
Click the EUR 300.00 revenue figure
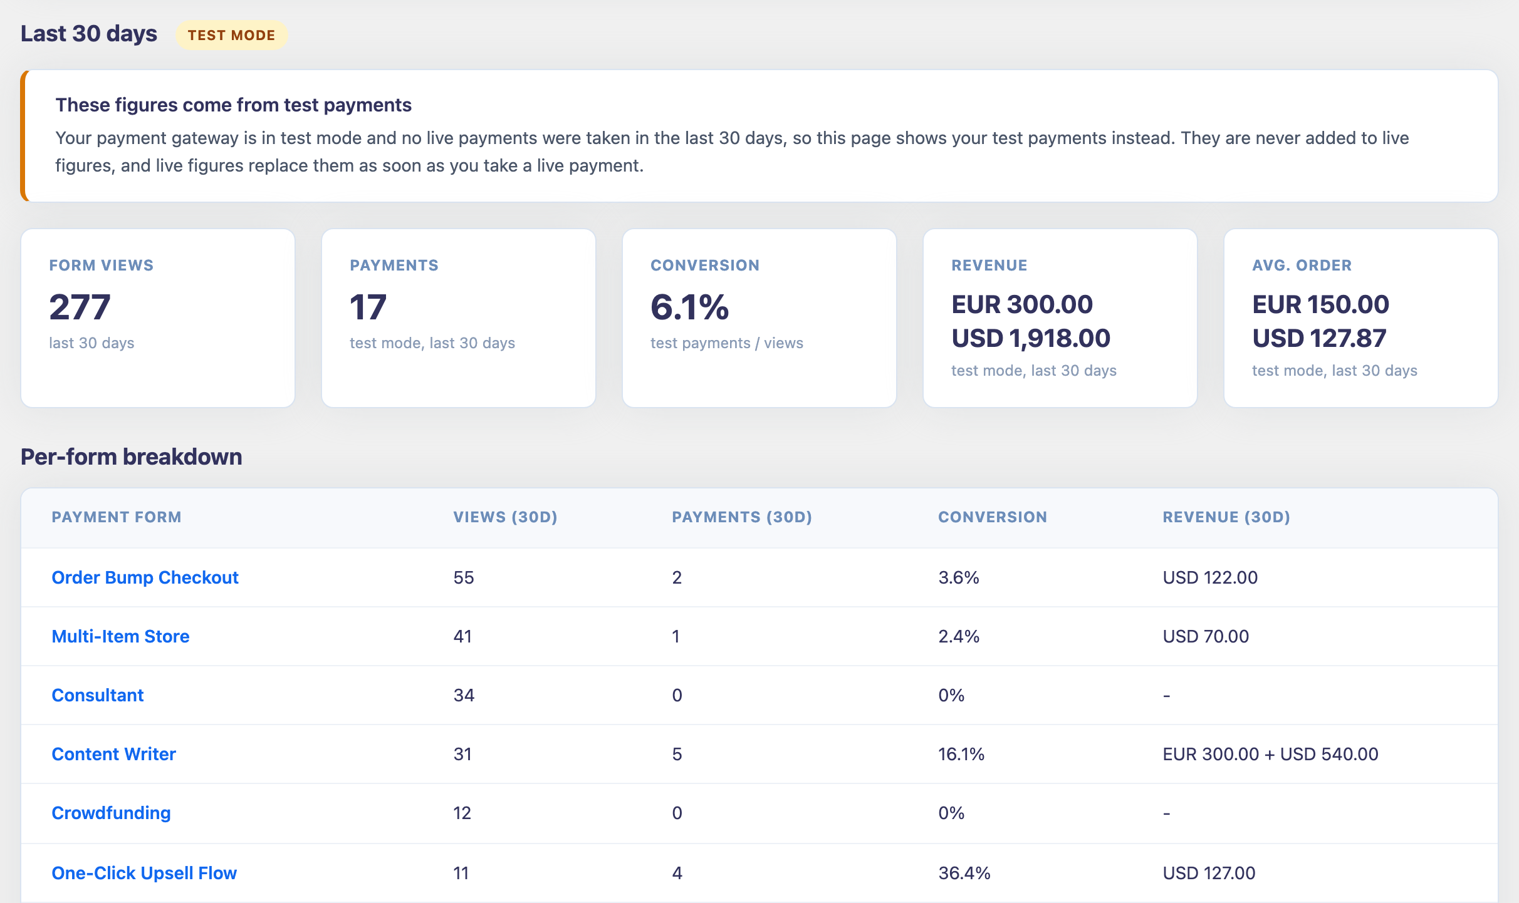click(1022, 304)
